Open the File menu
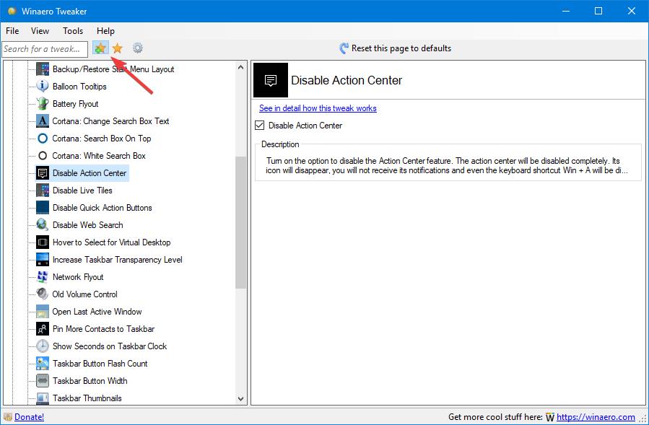This screenshot has width=649, height=425. coord(12,30)
